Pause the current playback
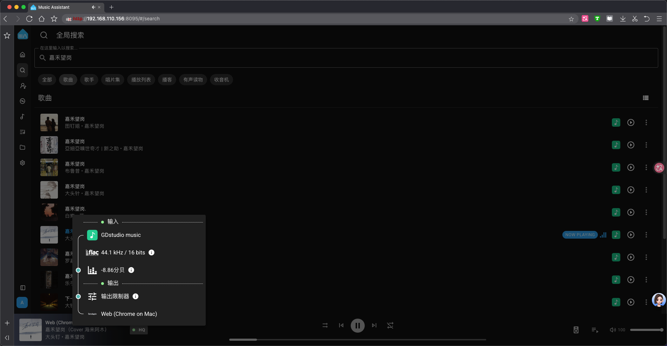Viewport: 667px width, 346px height. pyautogui.click(x=358, y=326)
